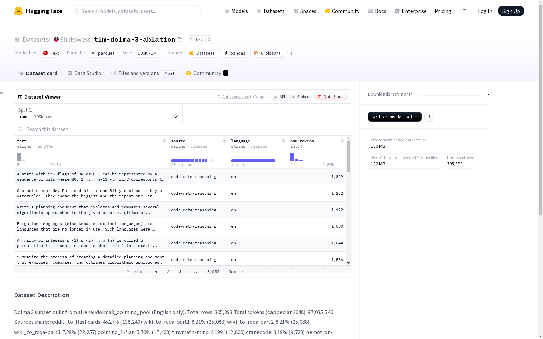Viewport: 543px width, 339px height.
Task: Open the Data Studio tab
Action: point(85,73)
